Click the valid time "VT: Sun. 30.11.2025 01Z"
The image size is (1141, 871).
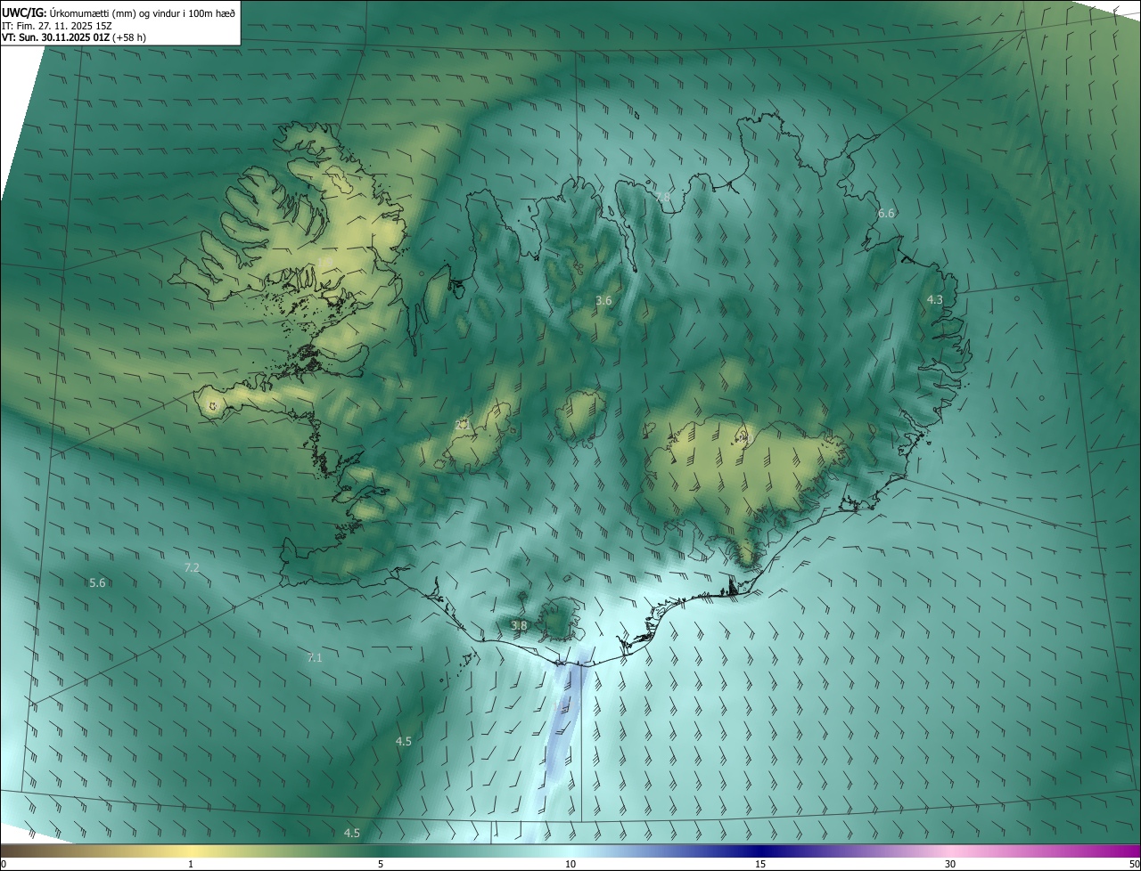pyautogui.click(x=55, y=37)
